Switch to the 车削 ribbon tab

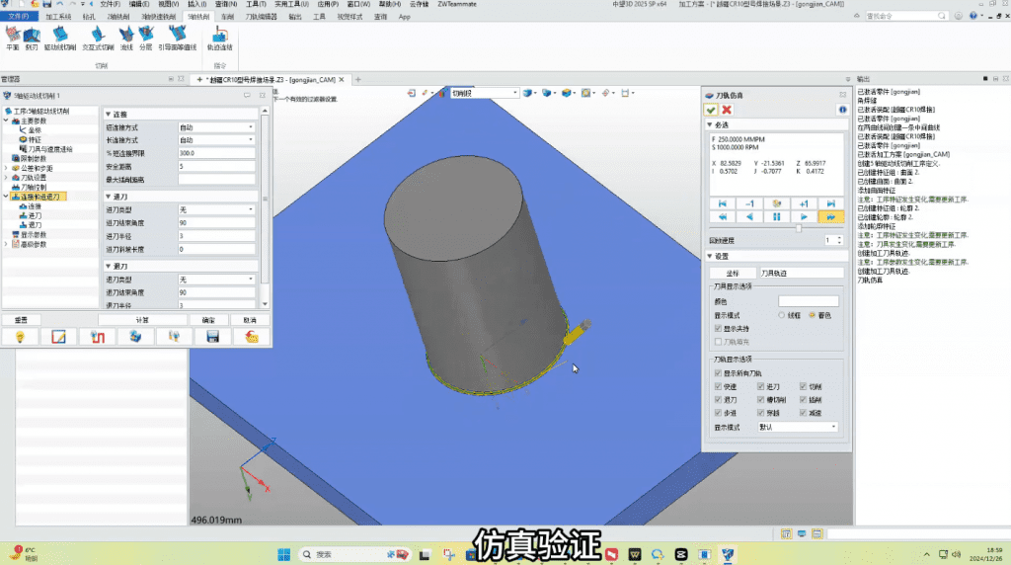(x=228, y=17)
